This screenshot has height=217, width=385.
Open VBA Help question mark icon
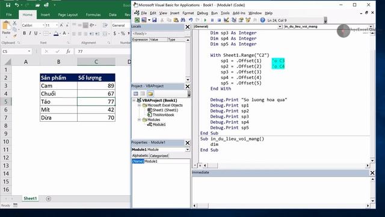[x=262, y=20]
